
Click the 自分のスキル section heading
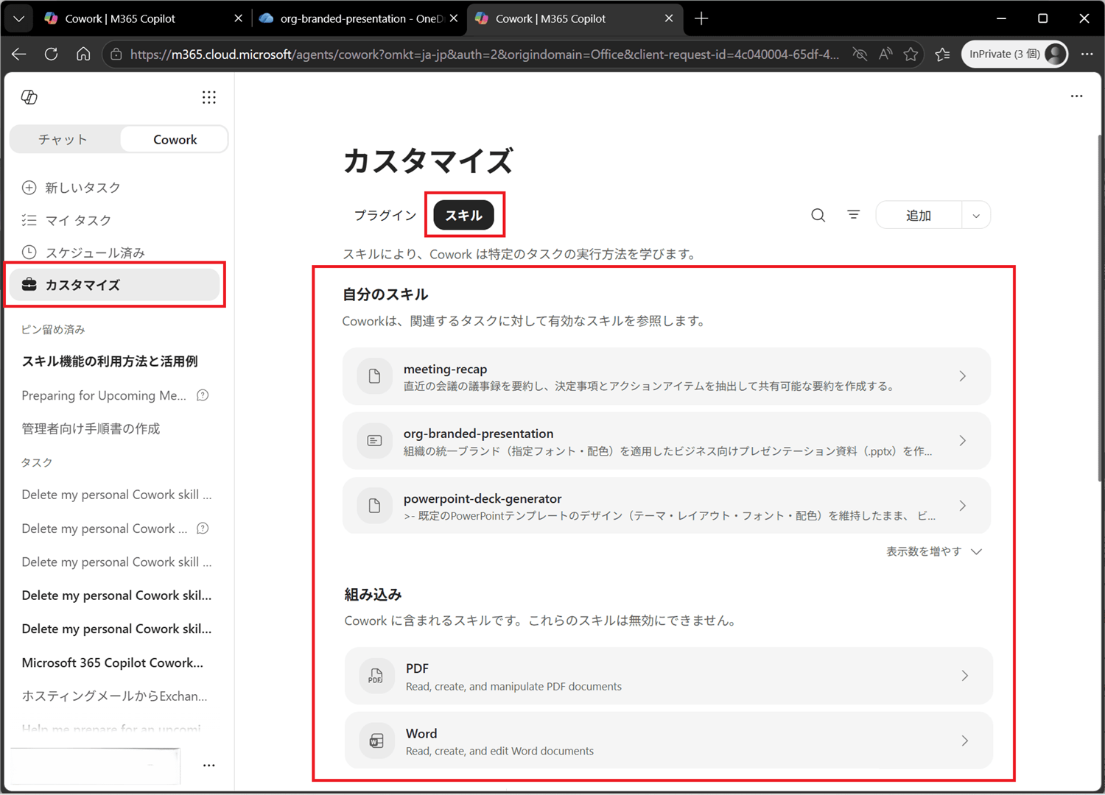(x=385, y=294)
